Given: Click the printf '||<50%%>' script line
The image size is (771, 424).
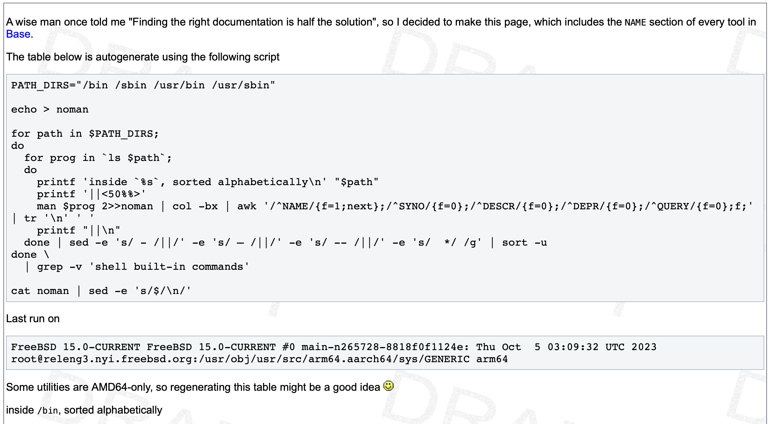Looking at the screenshot, I should point(91,194).
